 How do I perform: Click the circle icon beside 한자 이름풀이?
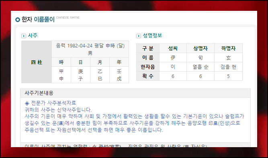coord(18,20)
